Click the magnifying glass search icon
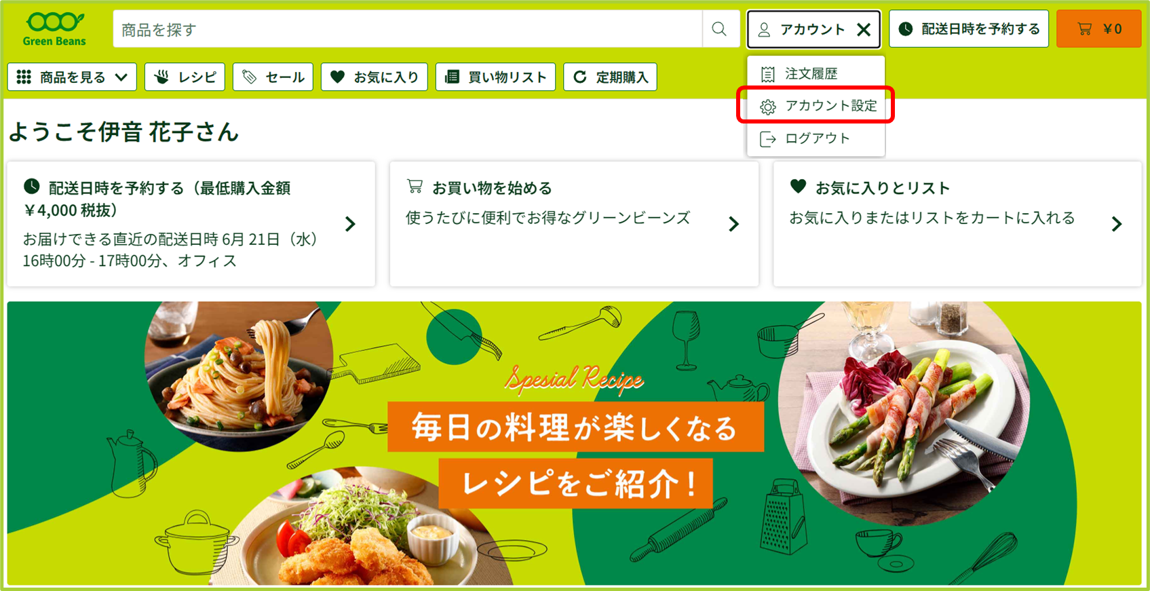This screenshot has width=1150, height=591. coord(720,29)
